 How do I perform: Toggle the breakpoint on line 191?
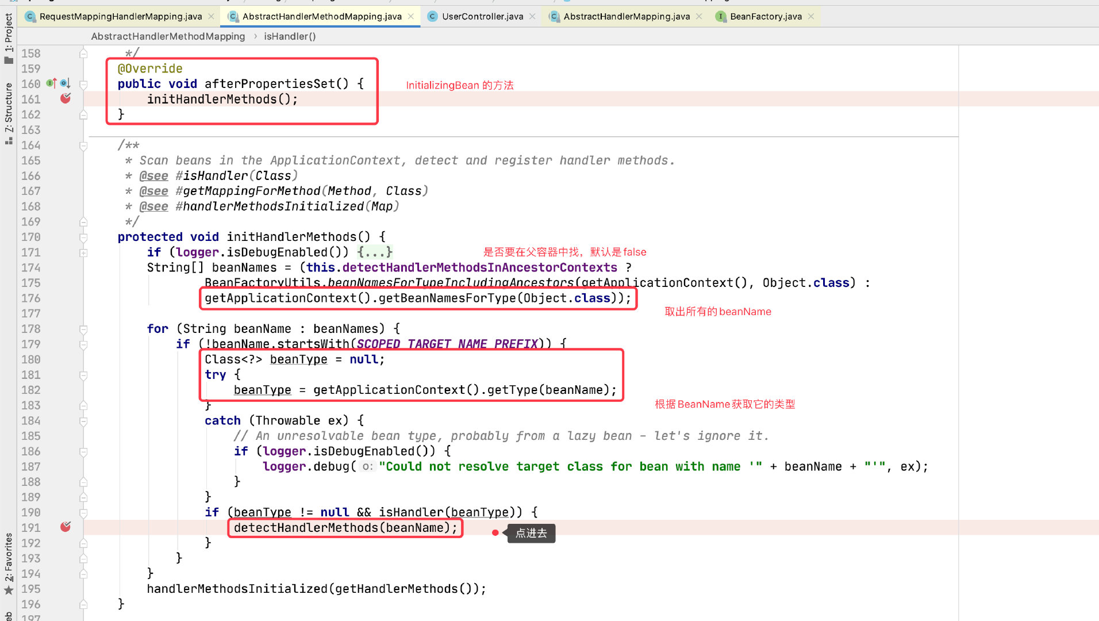point(66,527)
